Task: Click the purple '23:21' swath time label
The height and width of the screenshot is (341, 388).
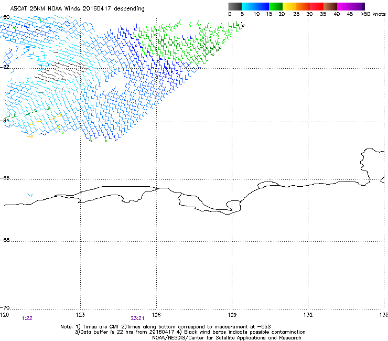Action: tap(137, 318)
